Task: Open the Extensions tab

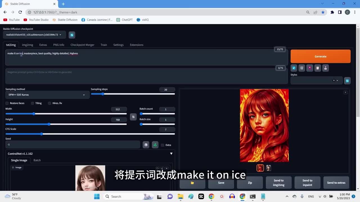Action: 136,45
